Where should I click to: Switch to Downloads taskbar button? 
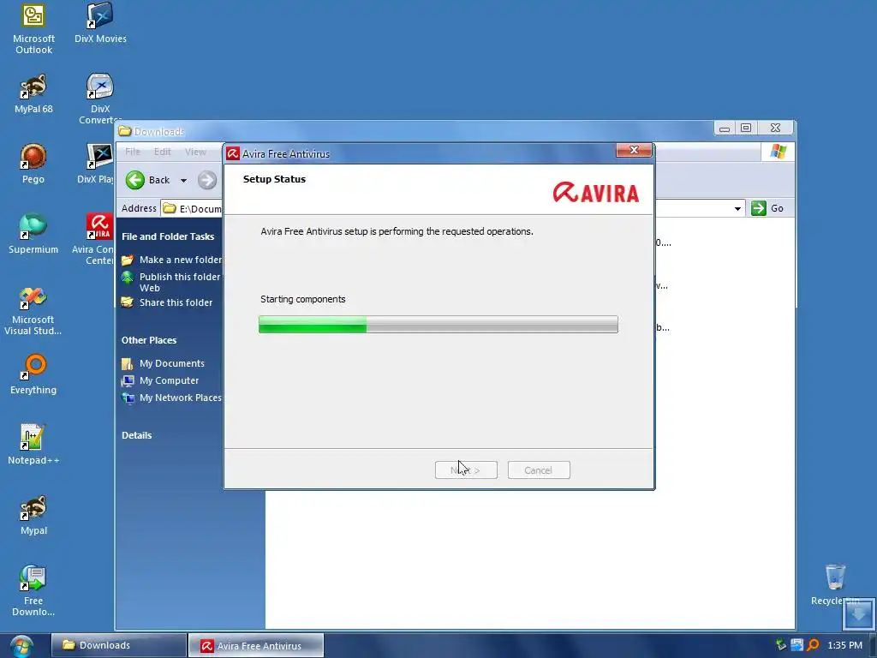pos(119,645)
